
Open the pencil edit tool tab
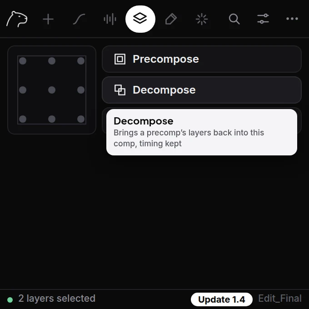[x=171, y=19]
